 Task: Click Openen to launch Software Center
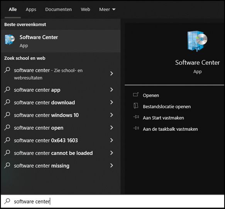coord(151,96)
